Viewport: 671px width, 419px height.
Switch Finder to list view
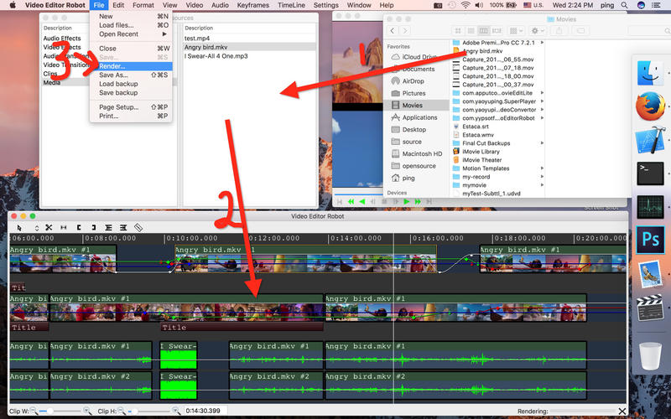click(x=471, y=31)
